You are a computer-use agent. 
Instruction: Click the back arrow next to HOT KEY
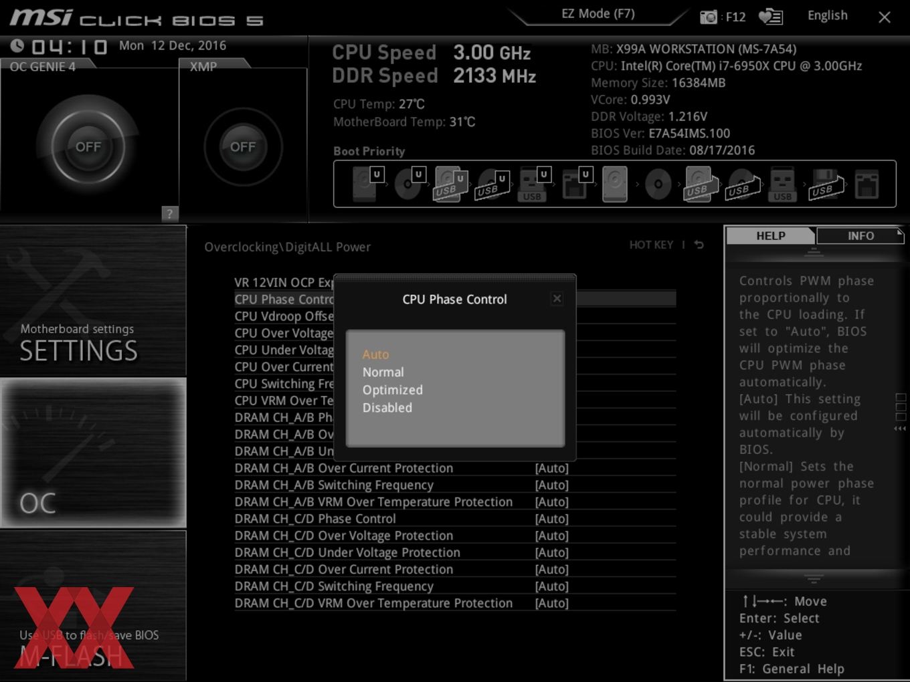[x=699, y=245]
